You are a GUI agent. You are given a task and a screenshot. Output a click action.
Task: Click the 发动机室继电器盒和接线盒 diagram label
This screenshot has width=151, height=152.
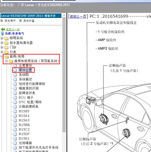(116, 23)
